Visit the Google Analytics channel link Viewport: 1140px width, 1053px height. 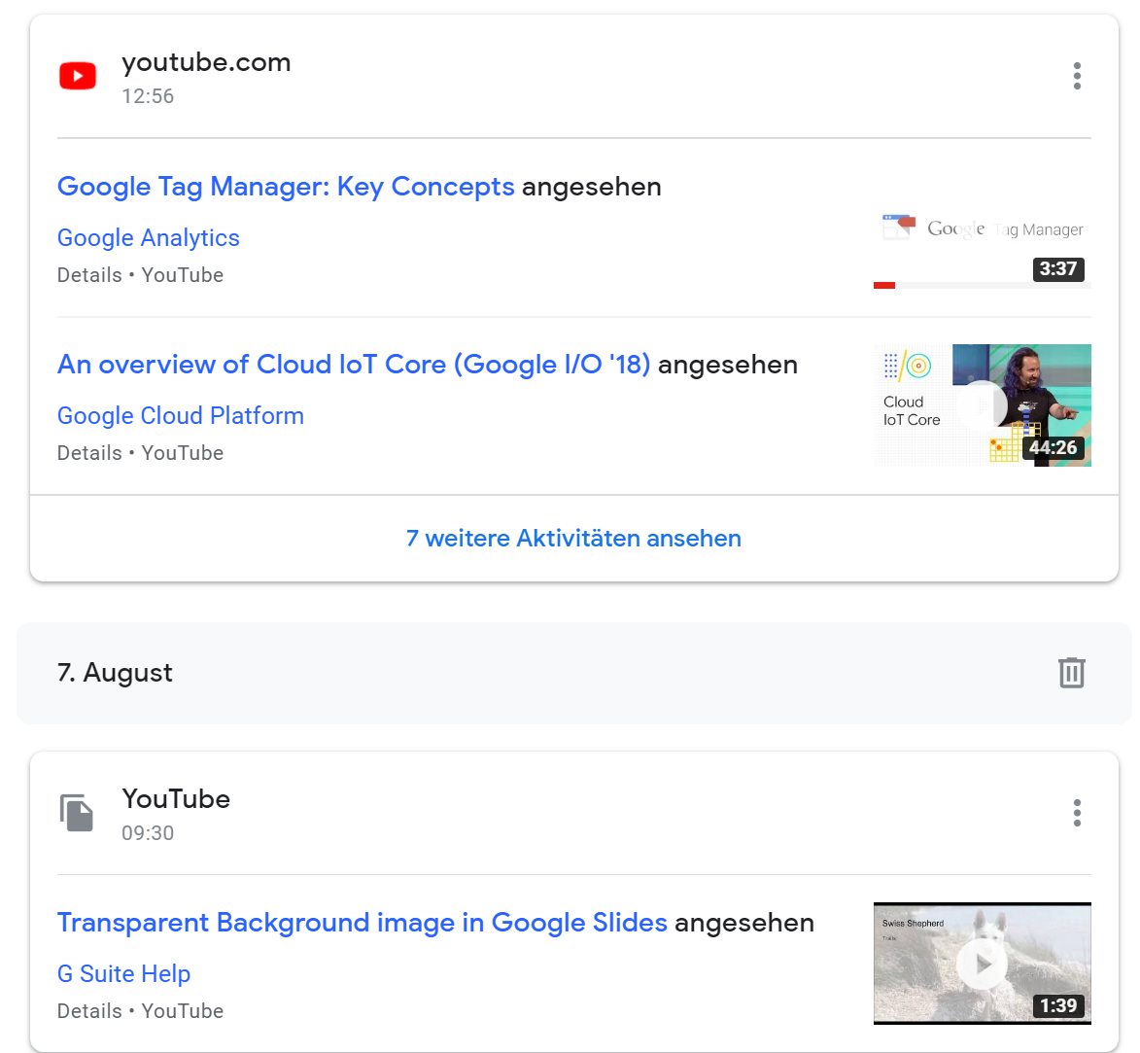point(148,237)
